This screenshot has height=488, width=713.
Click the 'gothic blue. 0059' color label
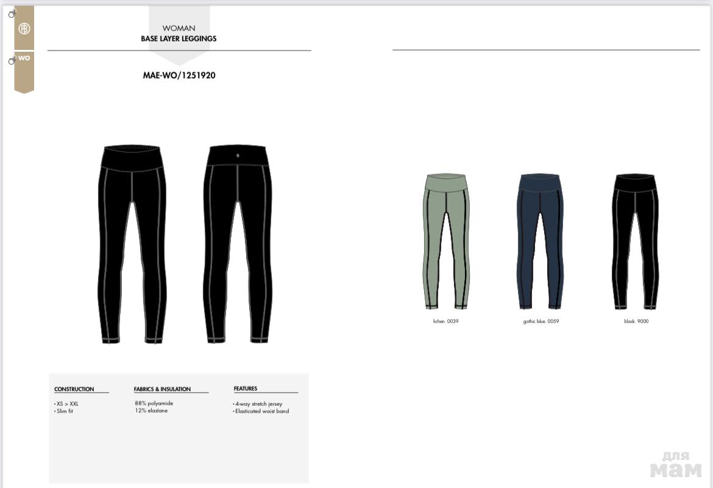(541, 321)
